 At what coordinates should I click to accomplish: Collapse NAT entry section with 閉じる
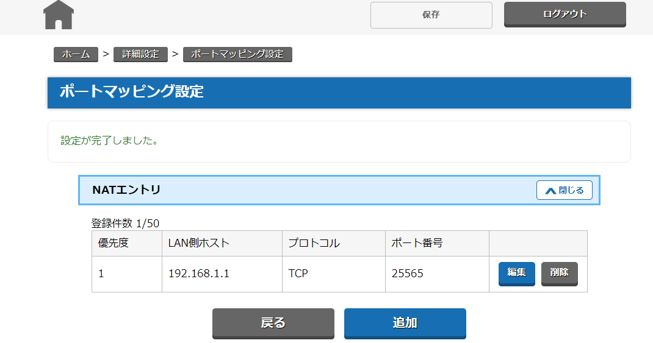coord(565,190)
